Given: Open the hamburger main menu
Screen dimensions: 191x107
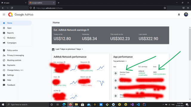Looking at the screenshot, I should click(x=4, y=15).
